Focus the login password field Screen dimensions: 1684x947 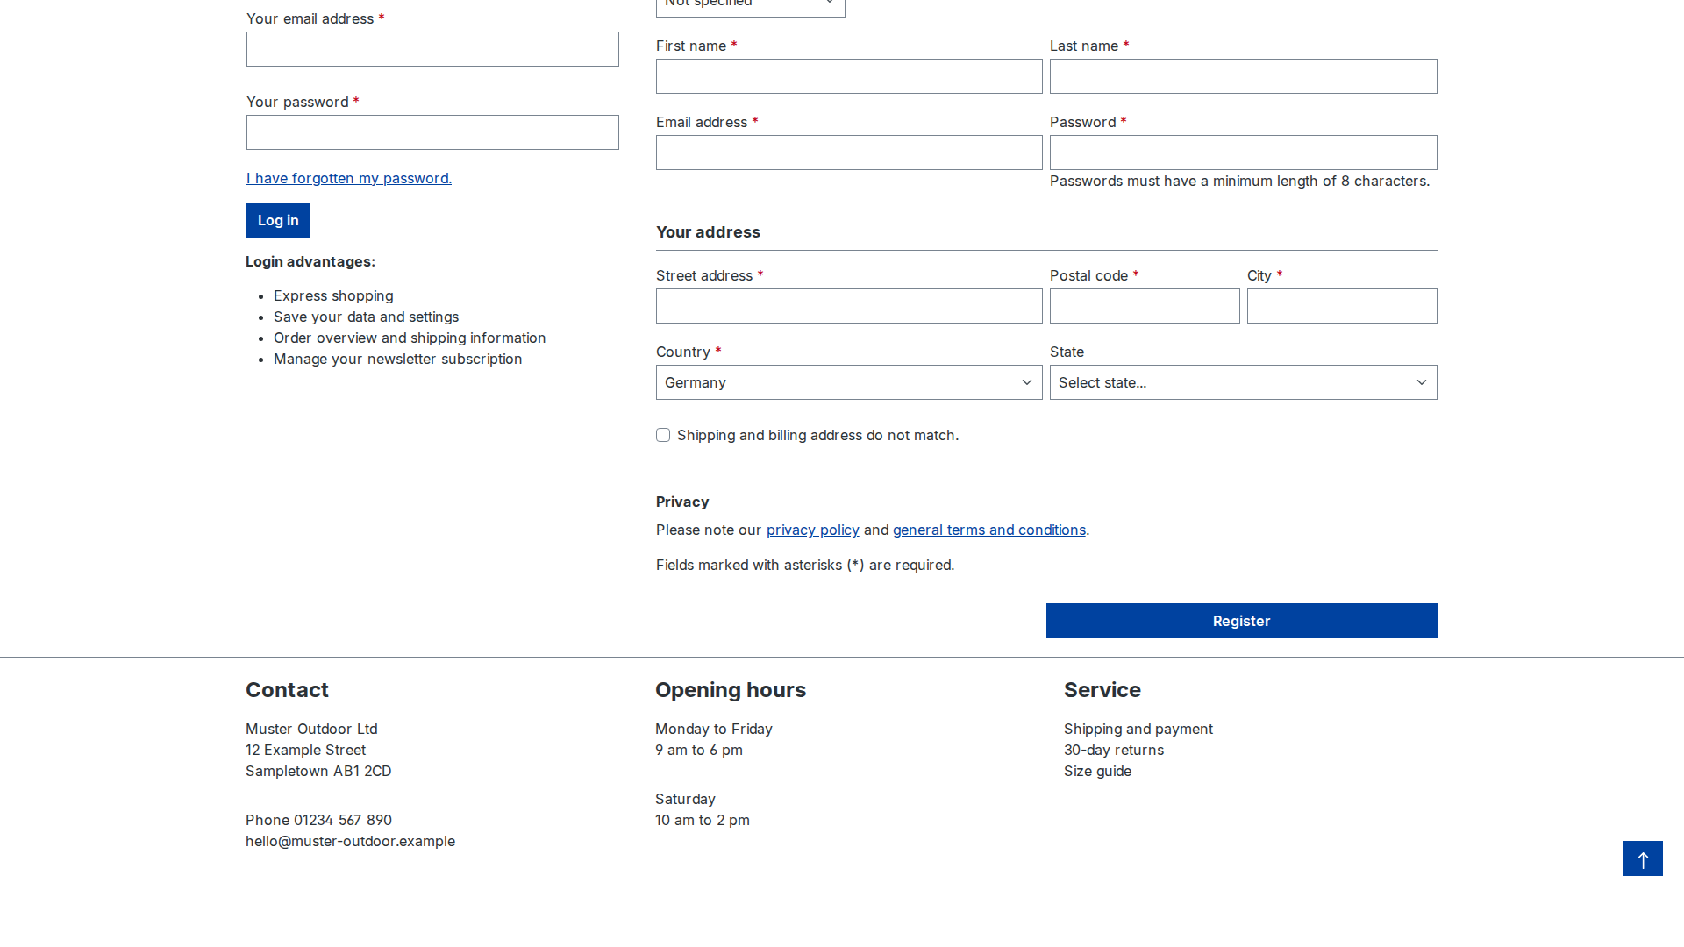pos(432,132)
